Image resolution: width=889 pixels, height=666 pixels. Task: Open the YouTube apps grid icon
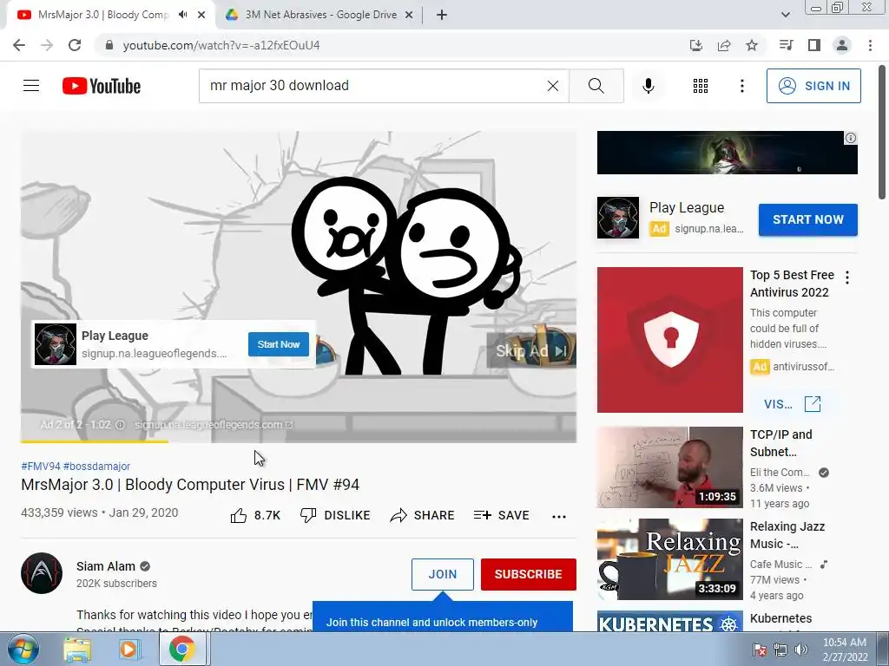701,86
